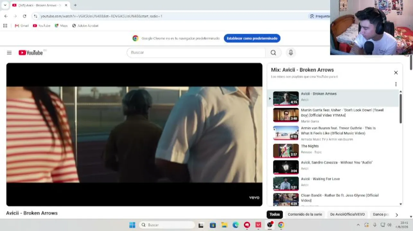Close the Mix: Avicii - Broken Arrows panel

(x=396, y=73)
